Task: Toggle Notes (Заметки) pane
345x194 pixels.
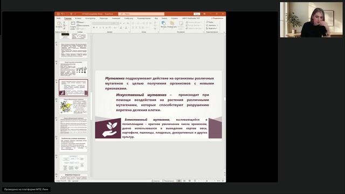Action: [x=156, y=181]
